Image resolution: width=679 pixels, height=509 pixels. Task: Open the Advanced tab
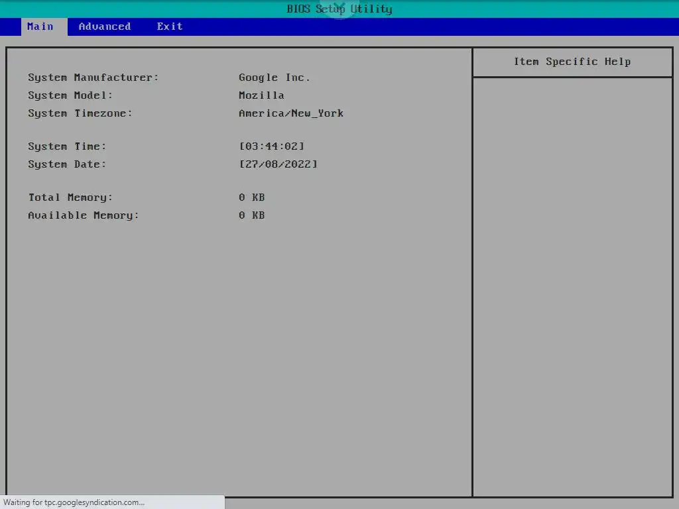104,27
